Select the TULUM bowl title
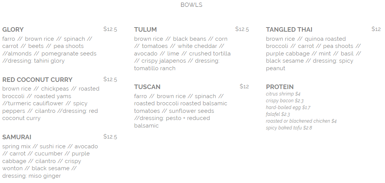The height and width of the screenshot is (183, 385). [145, 30]
